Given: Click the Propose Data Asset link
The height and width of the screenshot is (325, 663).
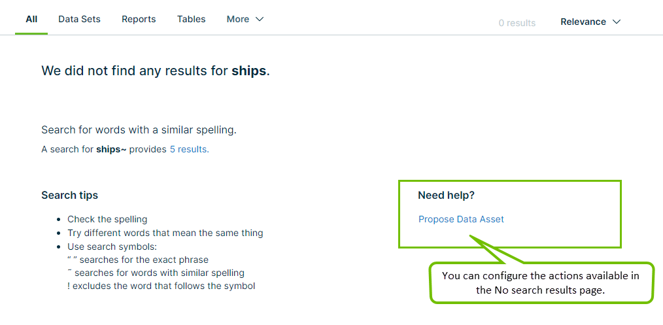Looking at the screenshot, I should pos(461,219).
